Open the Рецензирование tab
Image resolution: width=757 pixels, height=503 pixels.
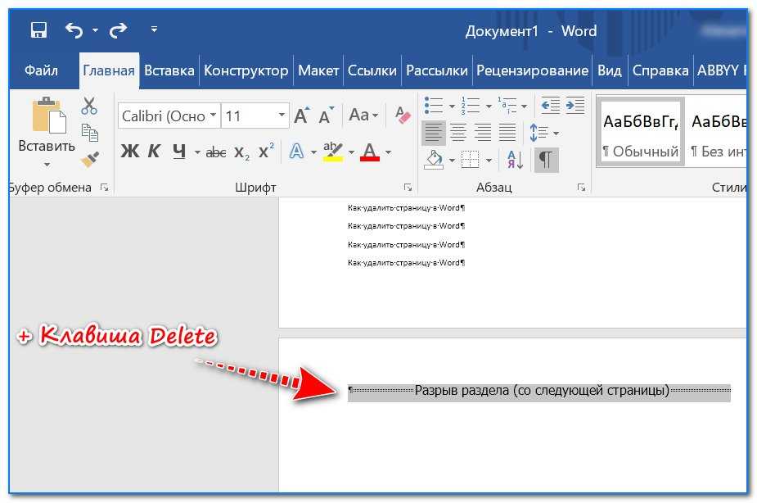532,70
